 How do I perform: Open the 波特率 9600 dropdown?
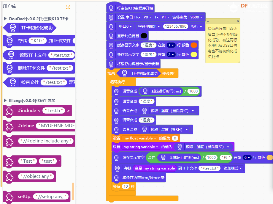tap(196, 17)
